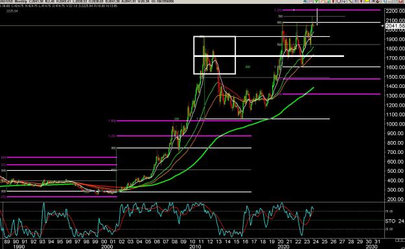Screen dimensions: 405x249
Task: Click the 500.00 price axis label
Action: click(x=395, y=171)
